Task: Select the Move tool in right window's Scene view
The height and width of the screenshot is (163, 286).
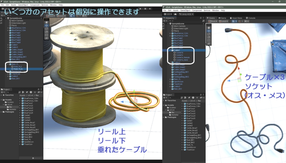Action: [209, 31]
